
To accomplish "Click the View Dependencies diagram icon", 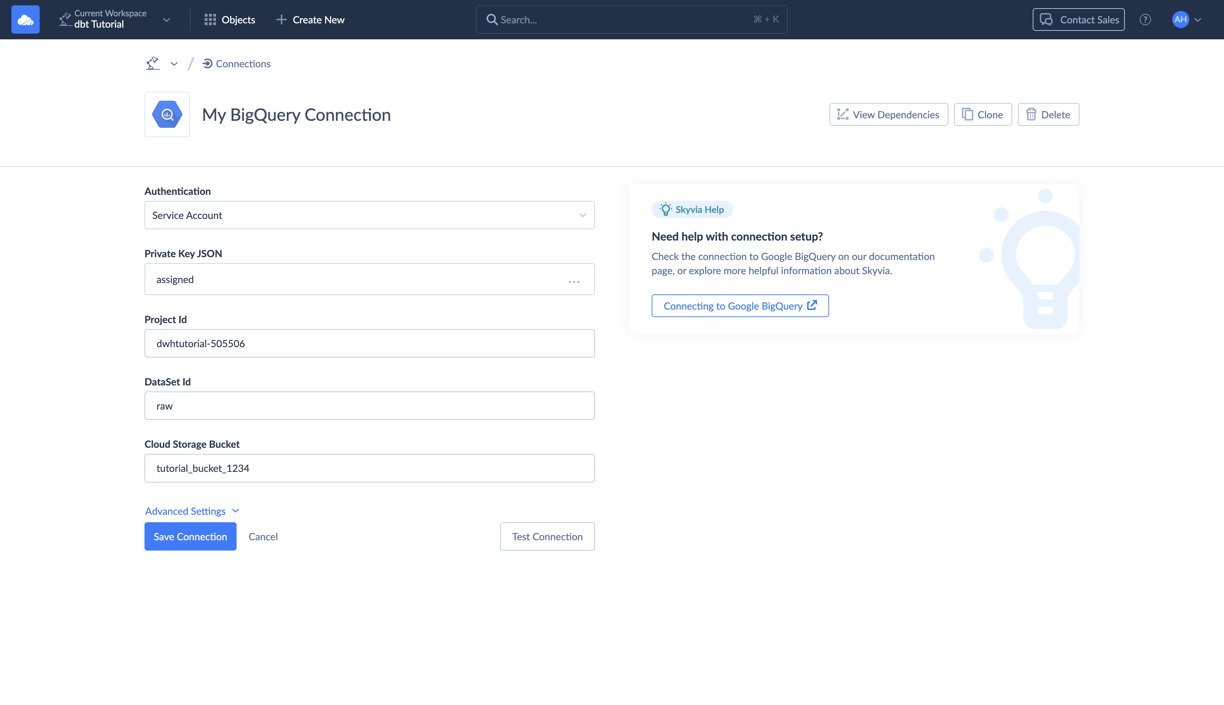I will pyautogui.click(x=843, y=114).
